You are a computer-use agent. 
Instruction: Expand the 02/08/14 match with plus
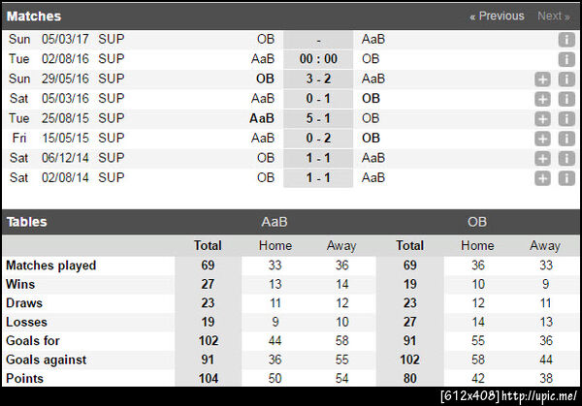[543, 178]
